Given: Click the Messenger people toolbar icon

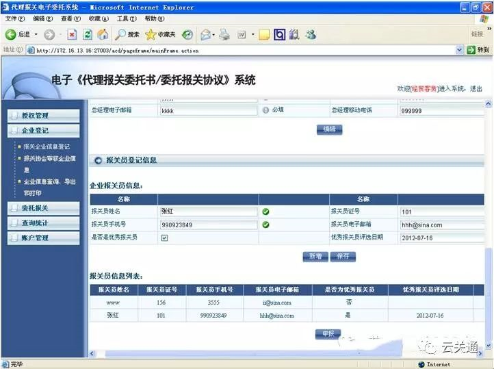Looking at the screenshot, I should coord(311,34).
